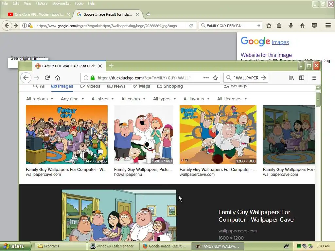Open the on-screen keyboard tray icon
The height and width of the screenshot is (251, 335).
click(286, 246)
